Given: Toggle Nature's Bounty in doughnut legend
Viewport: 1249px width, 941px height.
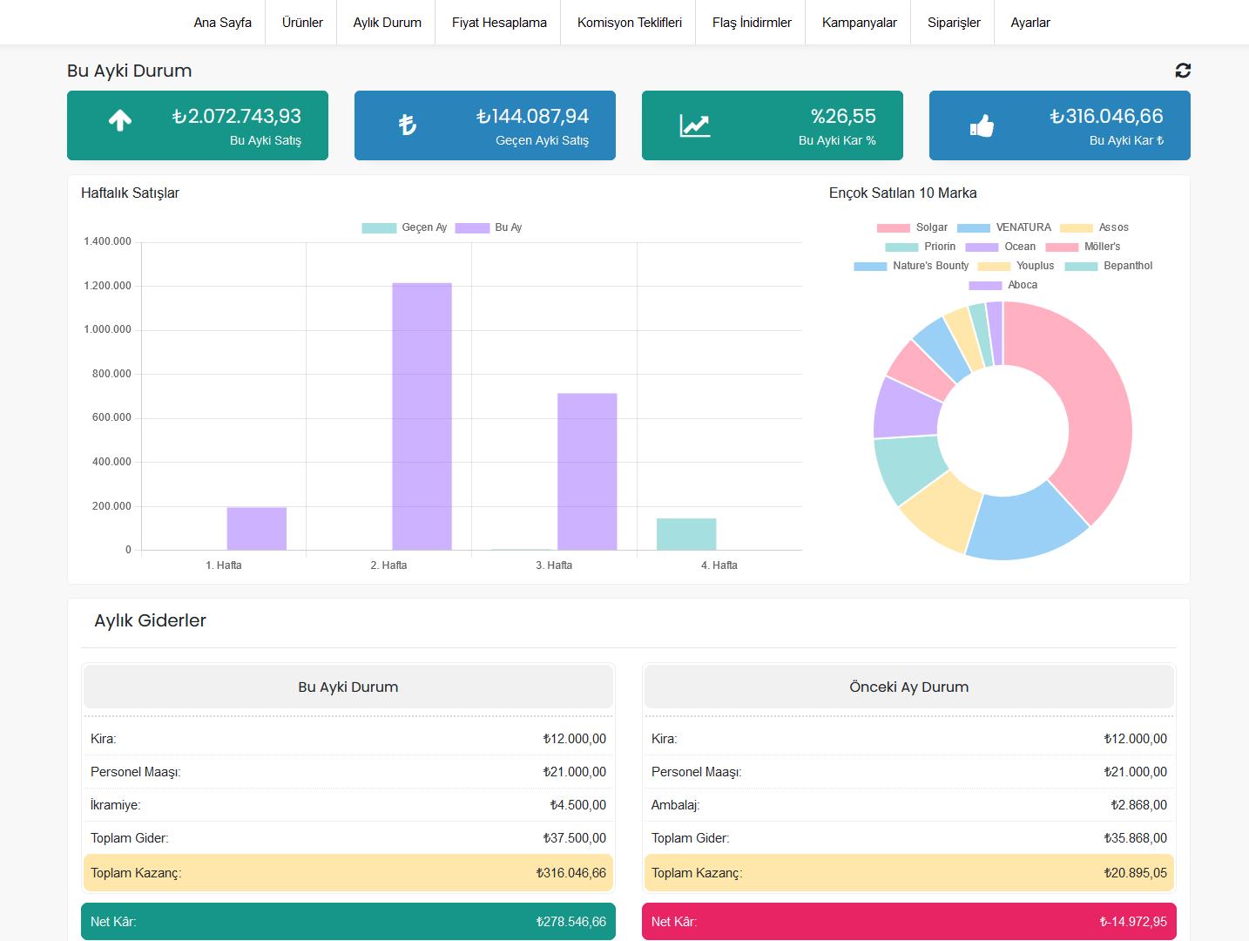Looking at the screenshot, I should (911, 266).
